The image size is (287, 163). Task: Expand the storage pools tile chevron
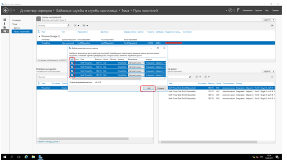(x=272, y=26)
